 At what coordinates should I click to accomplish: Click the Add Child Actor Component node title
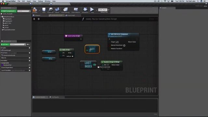coord(119,34)
